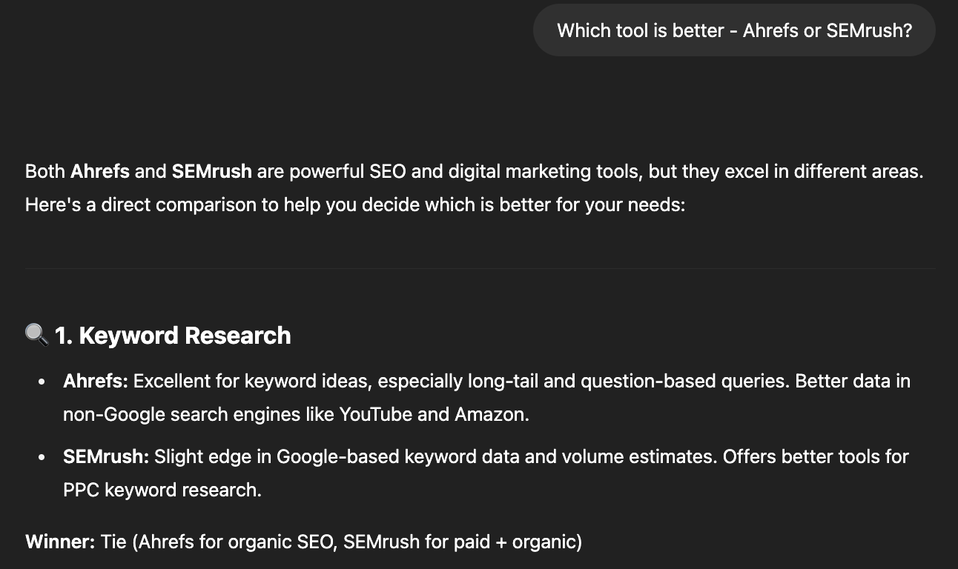Screen dimensions: 958x569
Task: Click the word 'Tie' in the Winner line
Action: (x=114, y=542)
